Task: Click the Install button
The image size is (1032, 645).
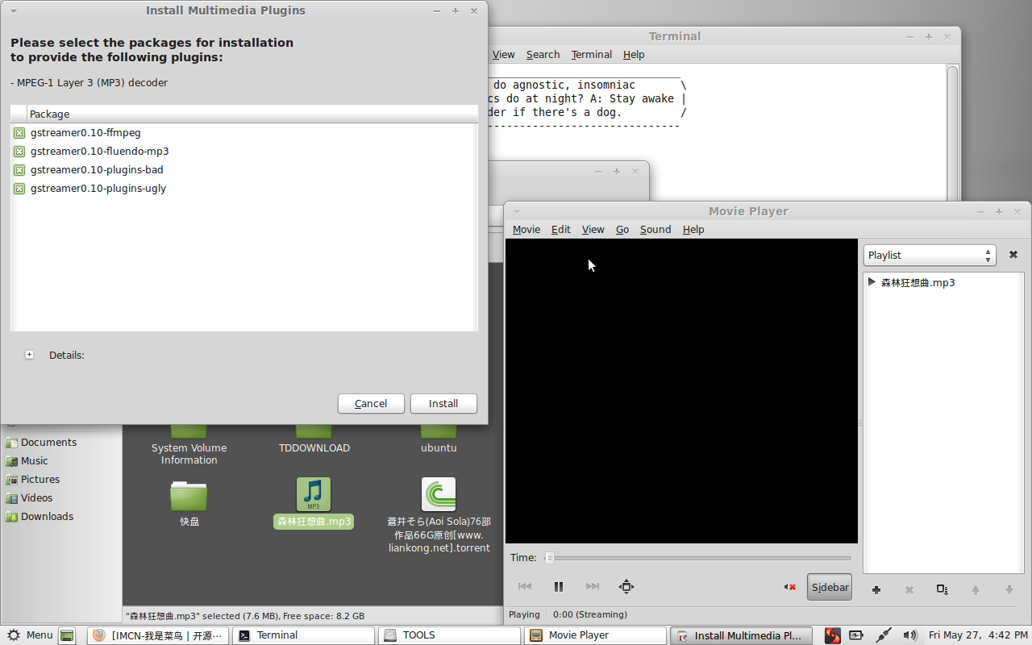Action: [443, 403]
